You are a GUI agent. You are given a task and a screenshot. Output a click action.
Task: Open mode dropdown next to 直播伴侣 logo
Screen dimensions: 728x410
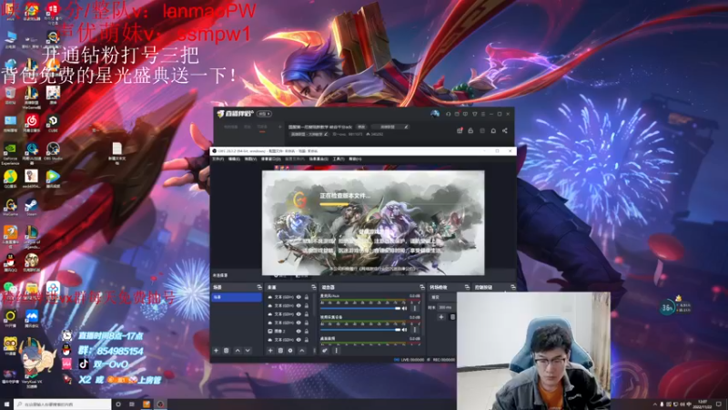point(264,114)
